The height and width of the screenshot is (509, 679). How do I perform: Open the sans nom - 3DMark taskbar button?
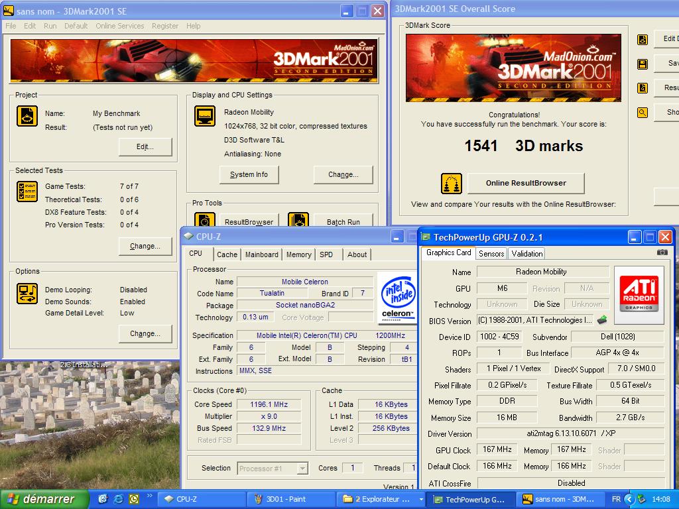point(560,499)
